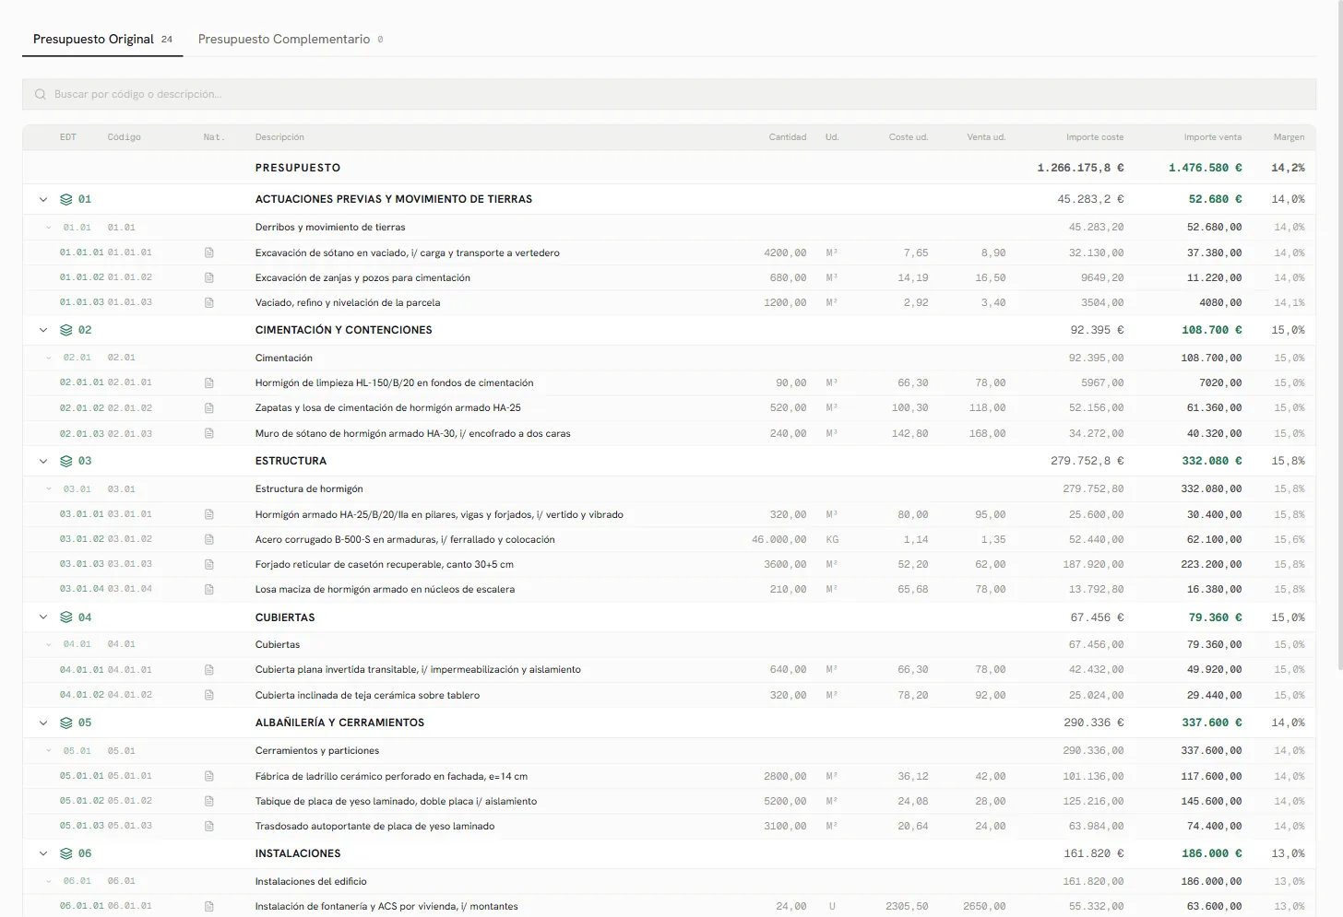This screenshot has height=917, width=1343.
Task: Collapse chapter 02 Cimentación y Contenciones
Action: [43, 330]
